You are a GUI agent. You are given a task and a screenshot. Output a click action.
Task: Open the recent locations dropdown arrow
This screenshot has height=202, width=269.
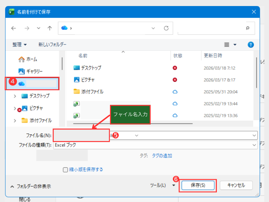(x=38, y=28)
